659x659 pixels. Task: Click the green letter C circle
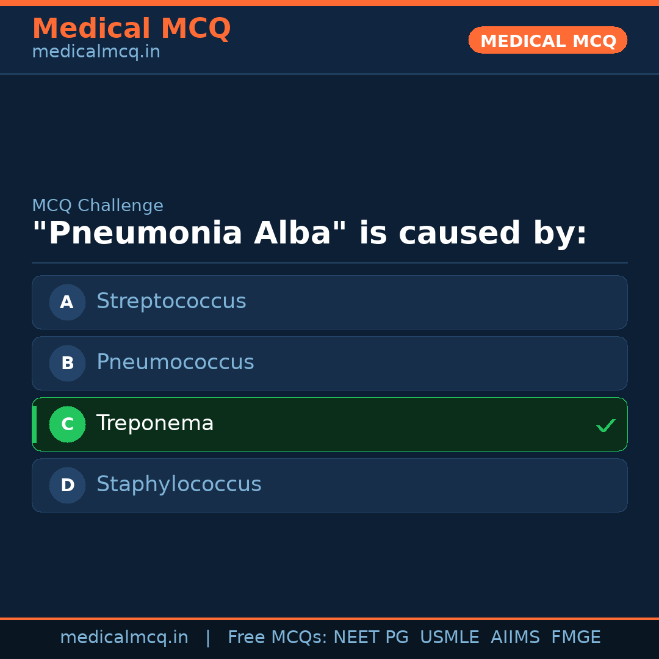(x=67, y=424)
